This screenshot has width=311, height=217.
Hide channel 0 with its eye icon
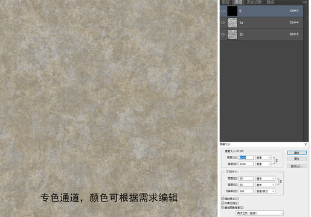[x=223, y=11]
